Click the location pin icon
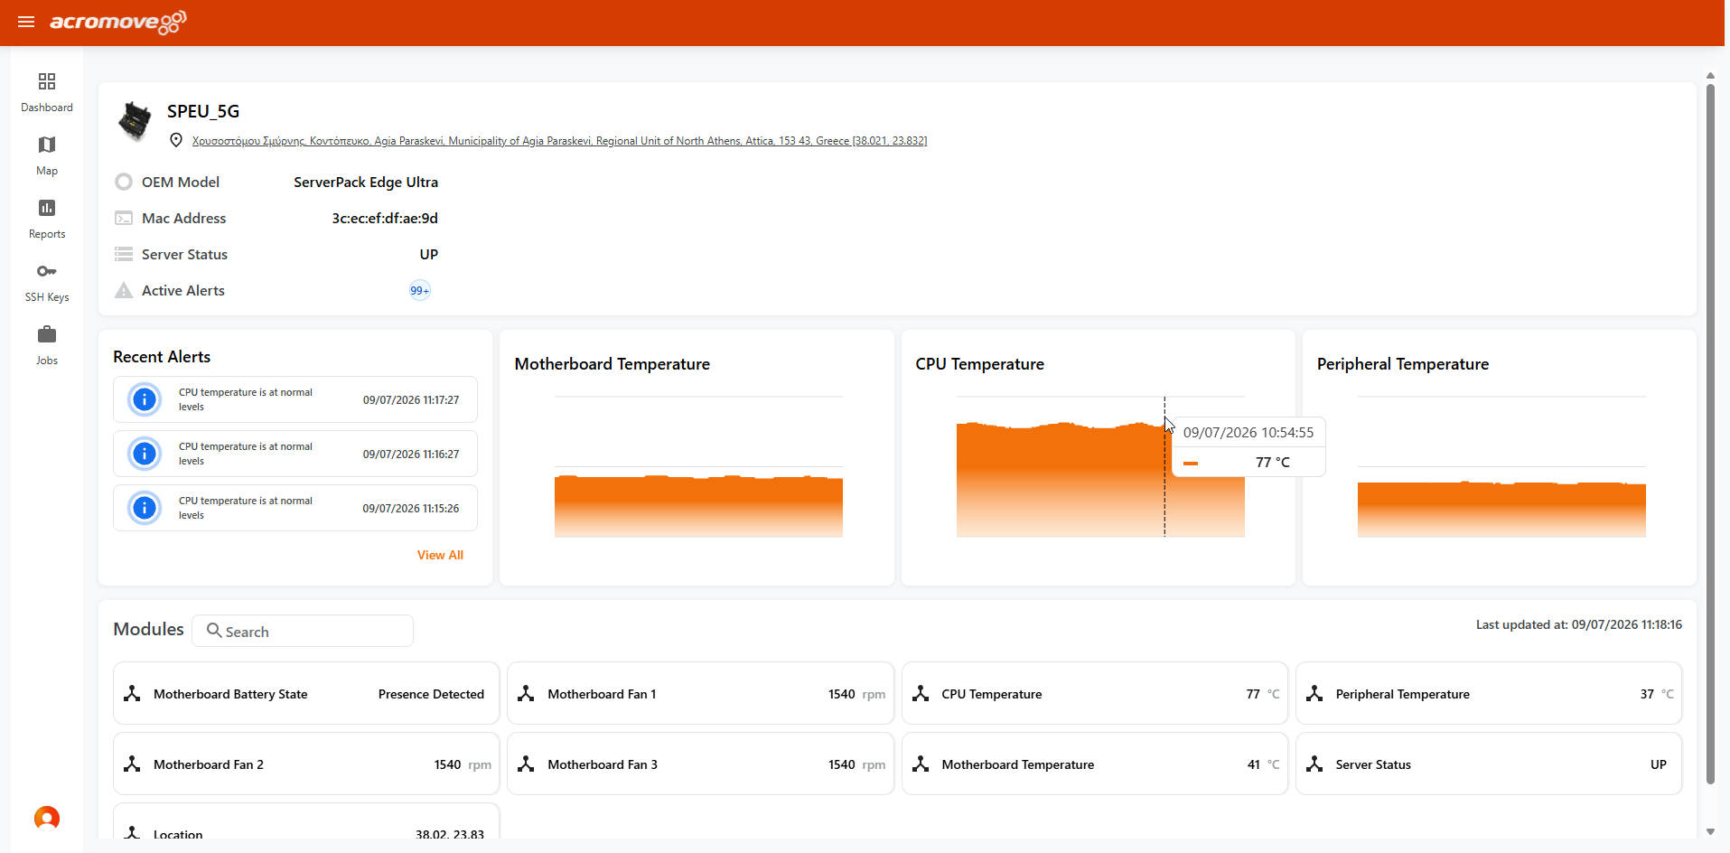Viewport: 1730px width, 853px height. pyautogui.click(x=176, y=140)
